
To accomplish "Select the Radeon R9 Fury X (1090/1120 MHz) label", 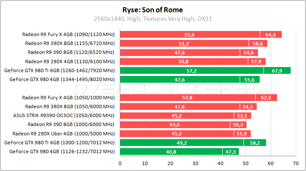I will click(68, 34).
